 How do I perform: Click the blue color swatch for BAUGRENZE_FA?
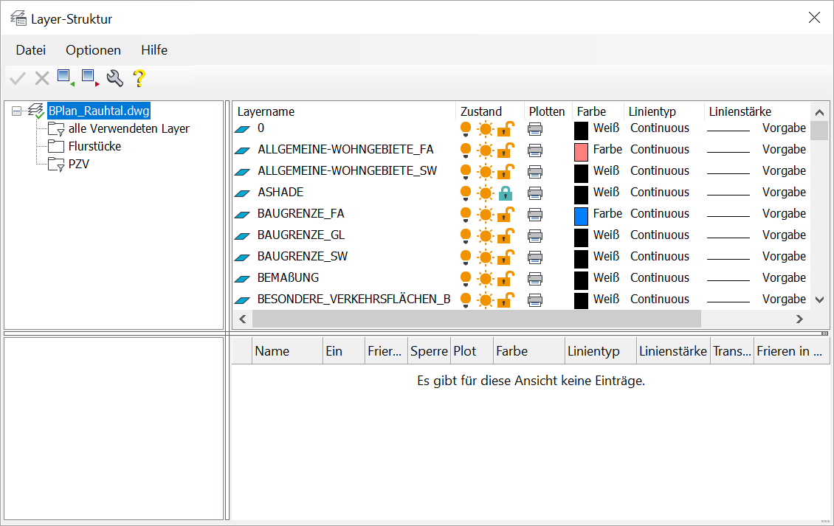(582, 215)
